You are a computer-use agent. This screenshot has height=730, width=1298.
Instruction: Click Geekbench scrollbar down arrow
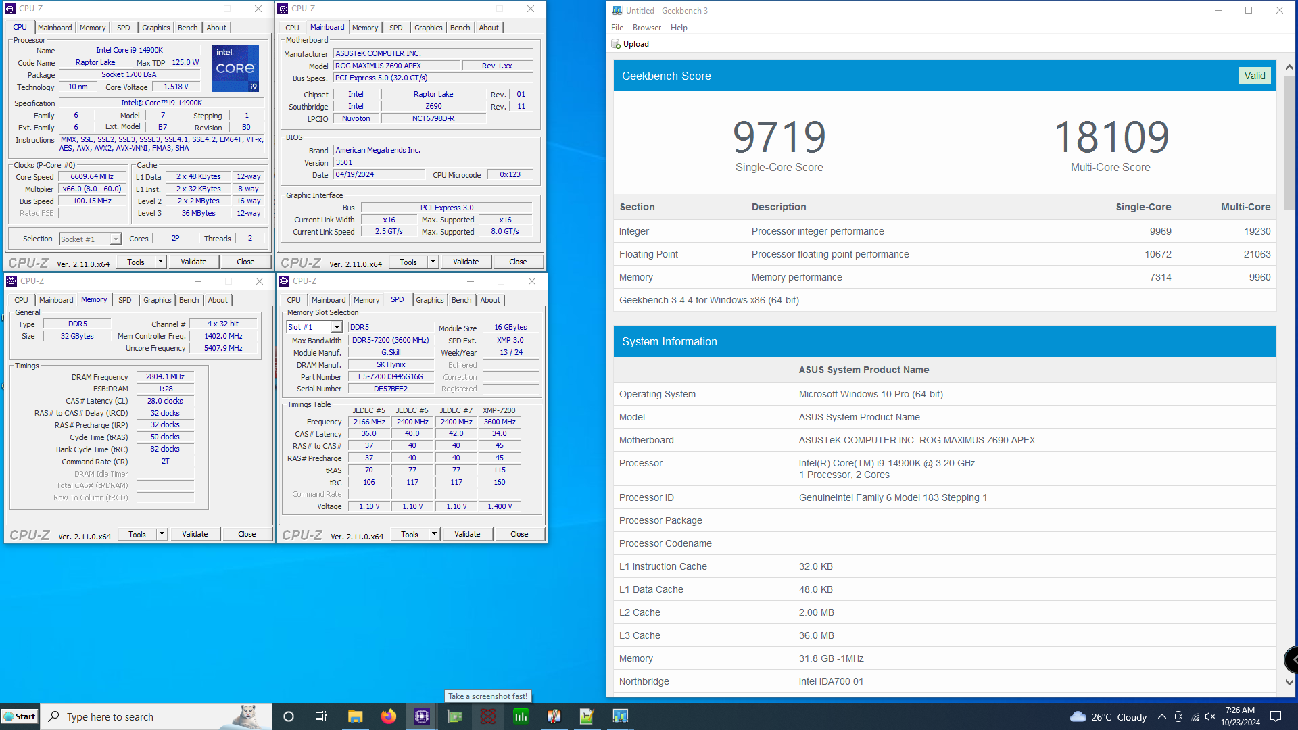tap(1289, 682)
